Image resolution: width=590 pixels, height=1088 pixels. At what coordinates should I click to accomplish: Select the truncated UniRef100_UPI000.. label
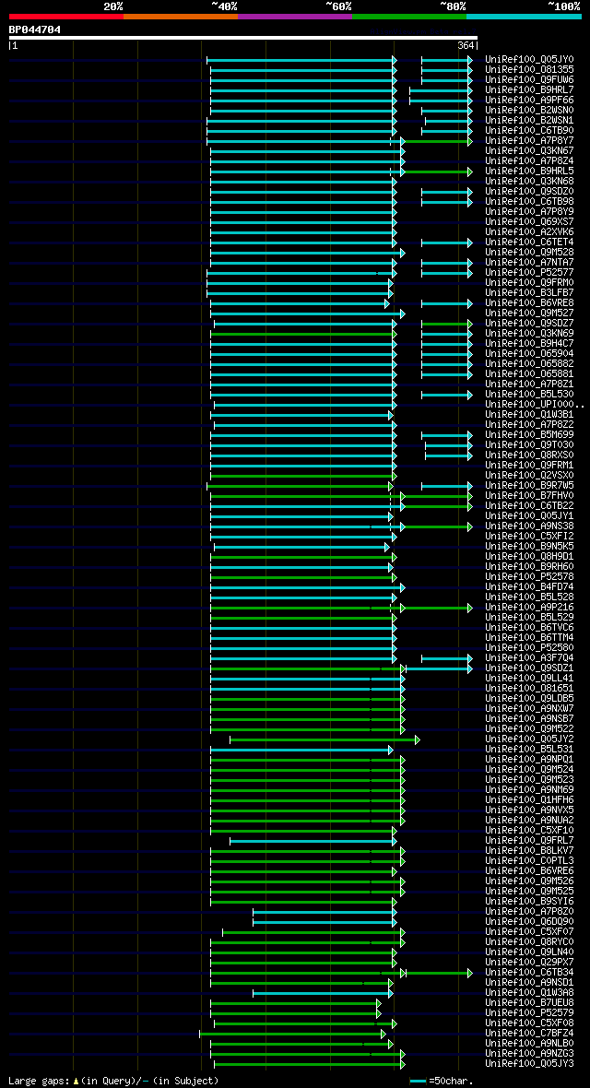pos(535,405)
